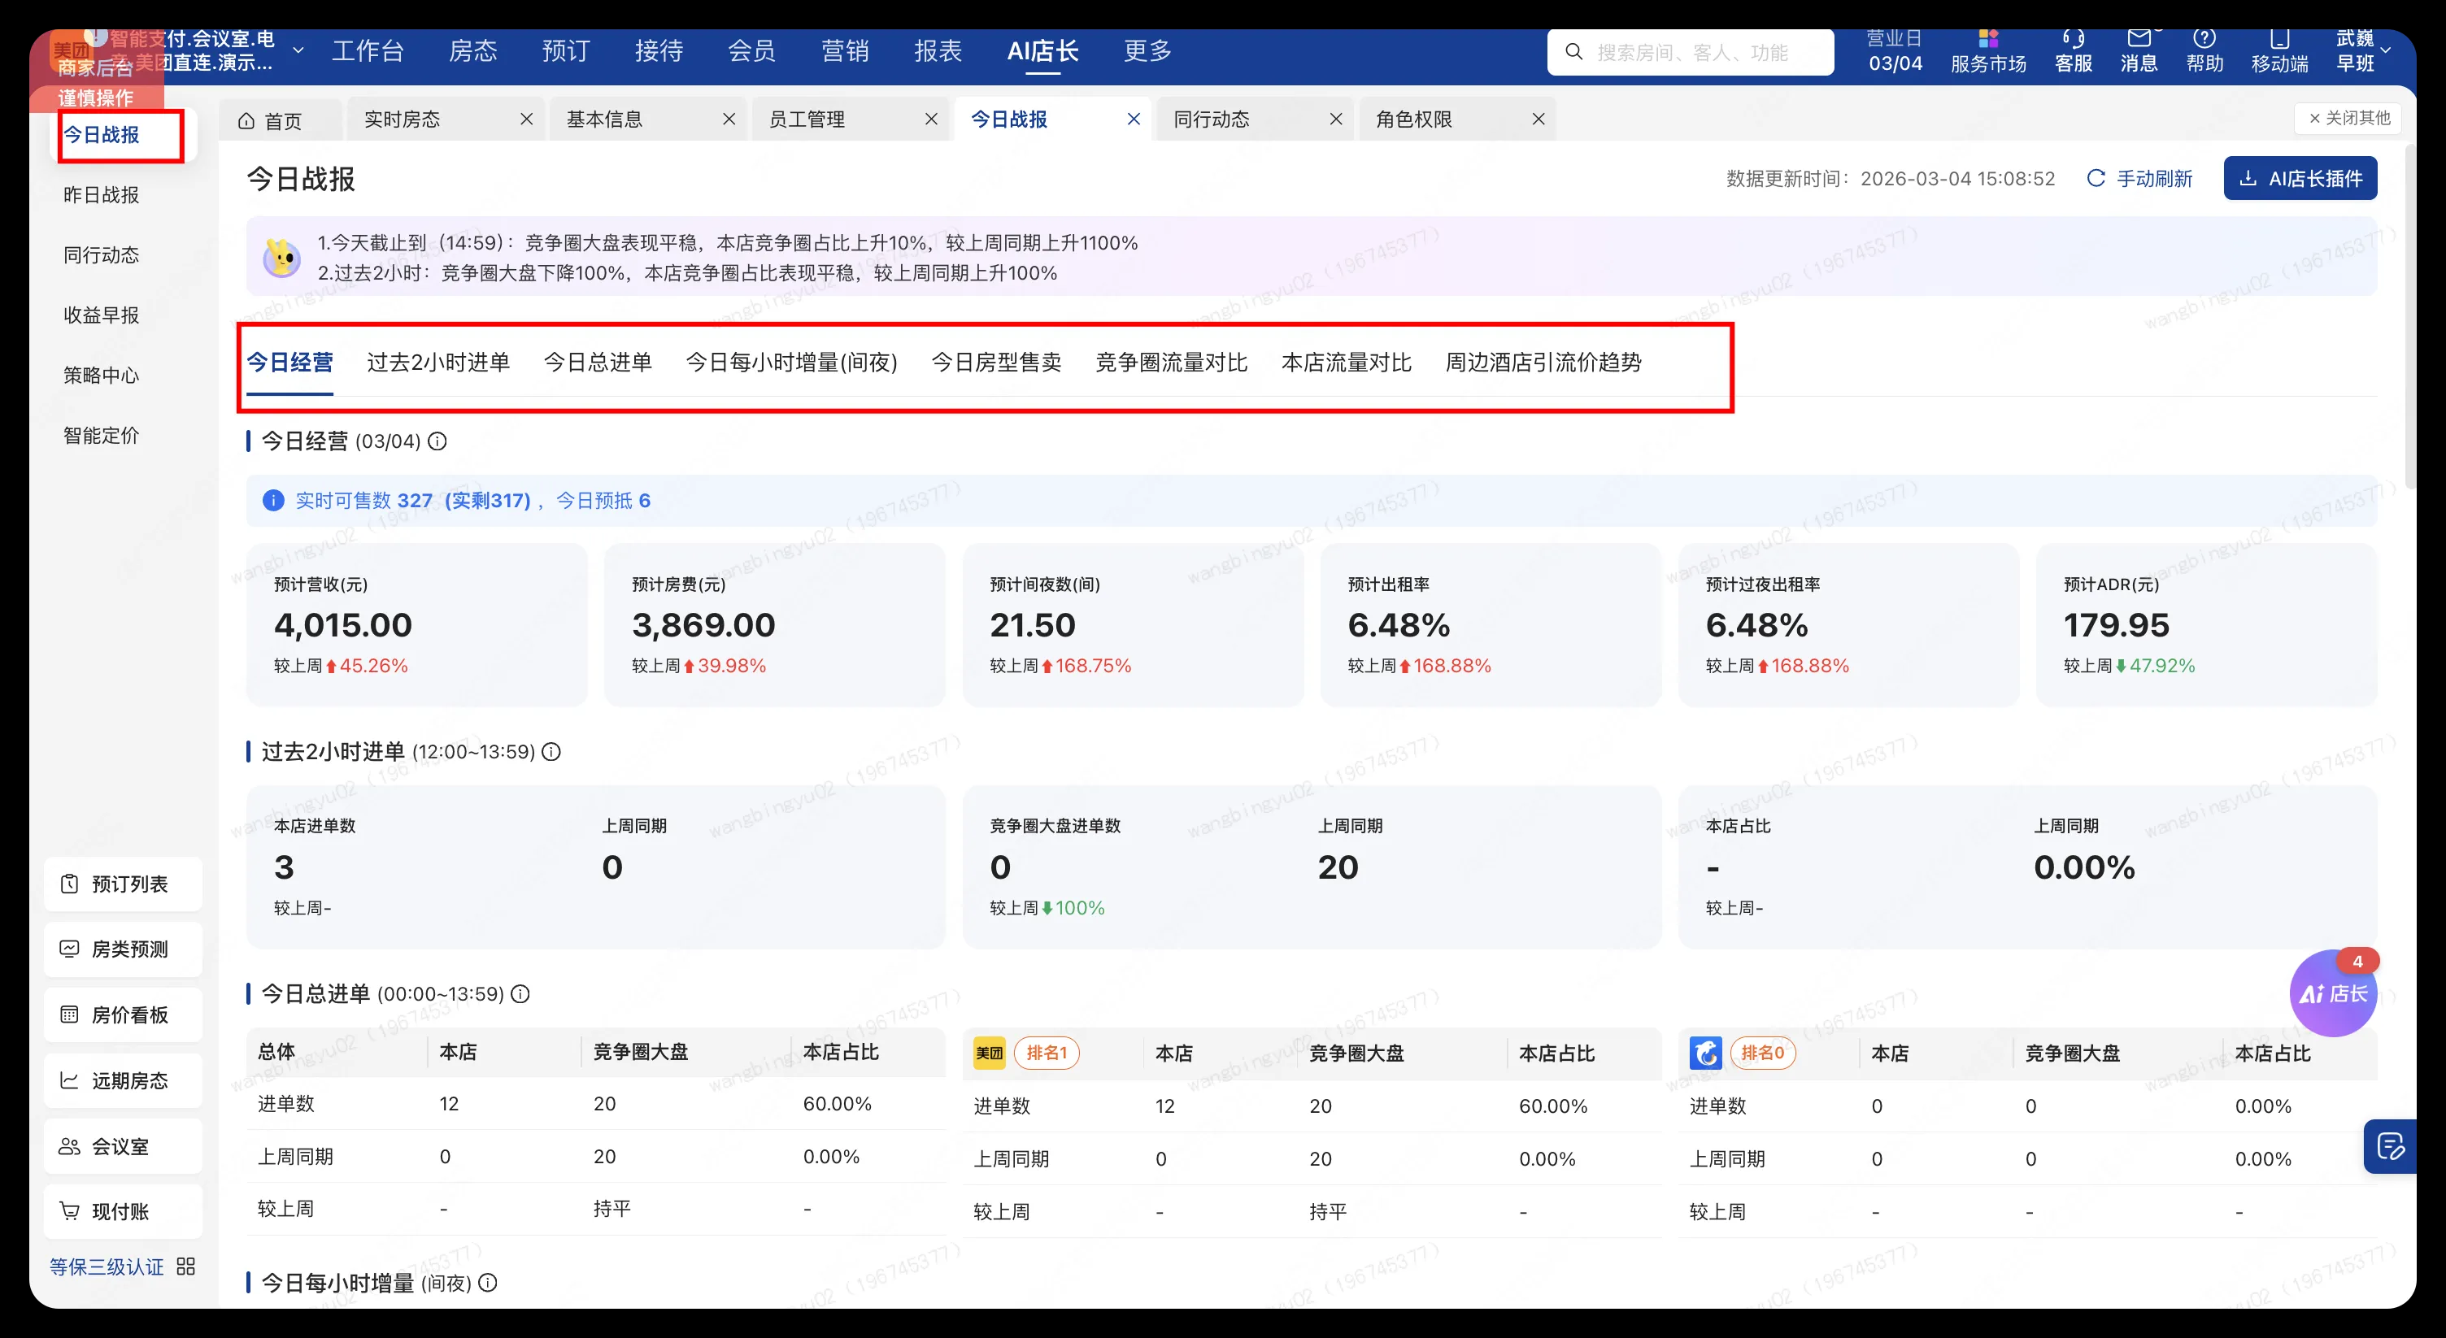
Task: Open the 远期房态 chart icon
Action: [121, 1080]
